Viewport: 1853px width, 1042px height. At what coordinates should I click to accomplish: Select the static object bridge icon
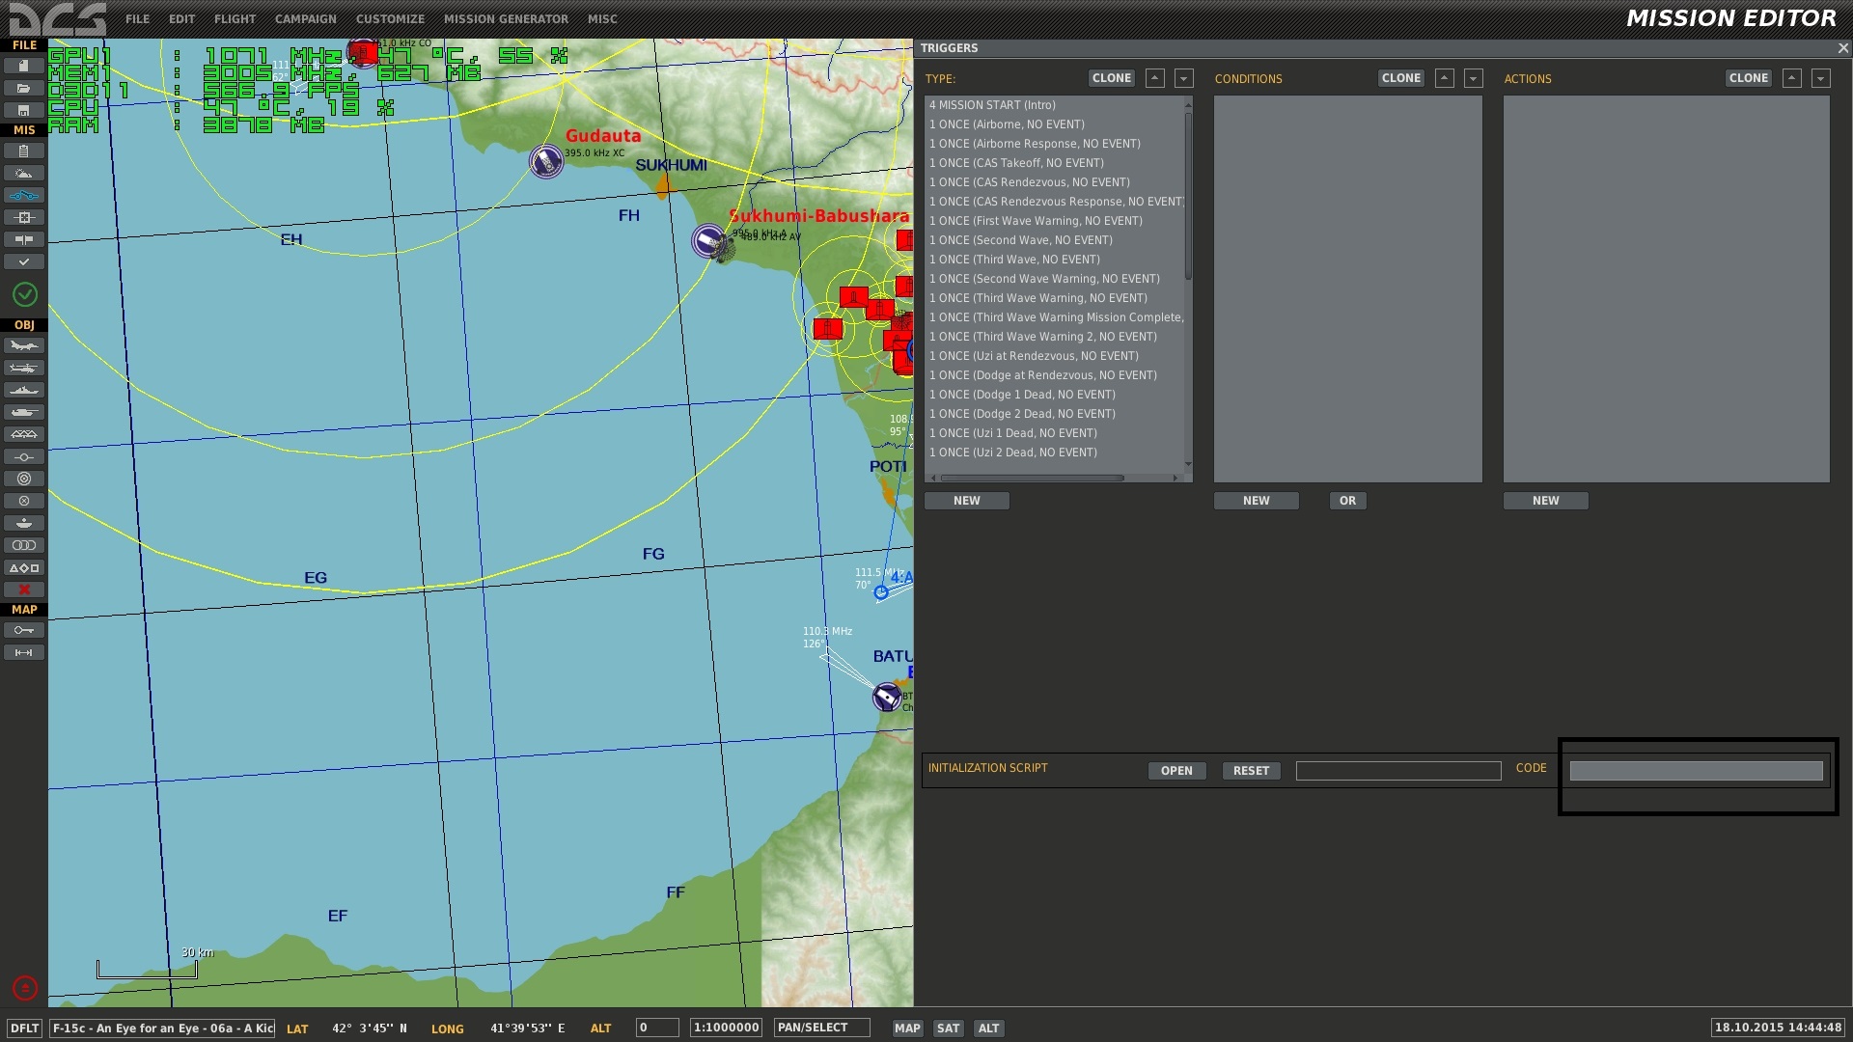point(24,434)
